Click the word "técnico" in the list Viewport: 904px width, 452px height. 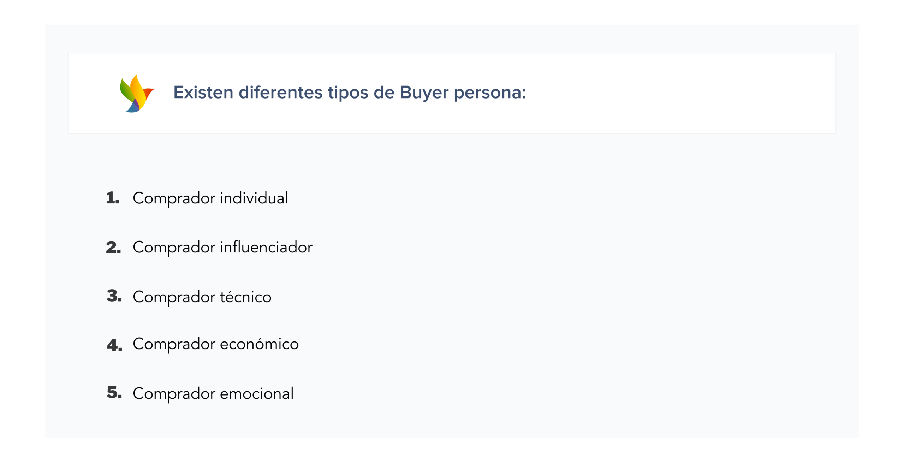[246, 297]
